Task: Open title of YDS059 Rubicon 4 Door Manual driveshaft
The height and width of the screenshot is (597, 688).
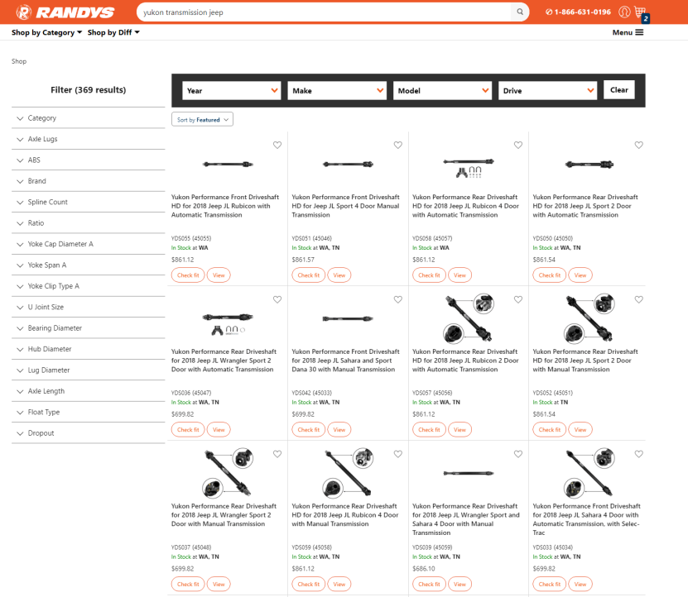Action: (x=345, y=515)
